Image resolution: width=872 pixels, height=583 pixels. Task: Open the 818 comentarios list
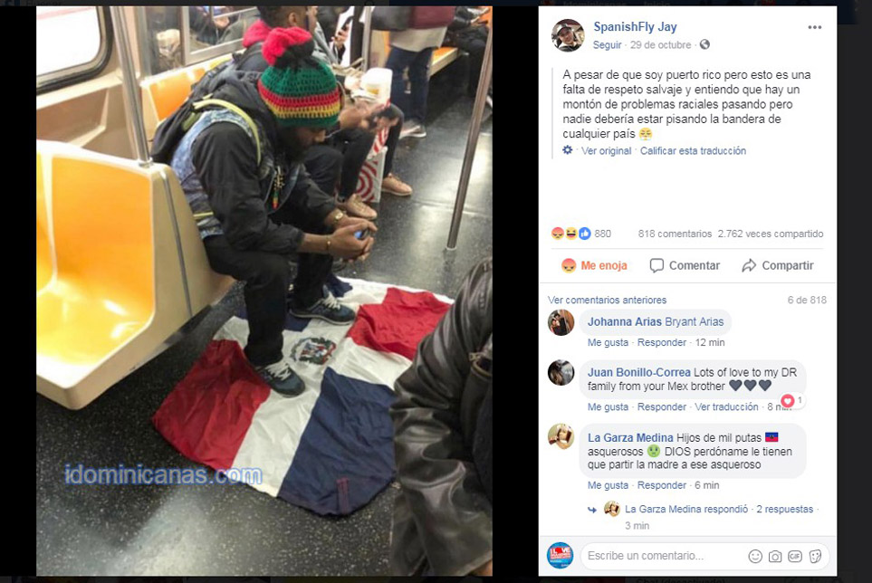pos(675,234)
